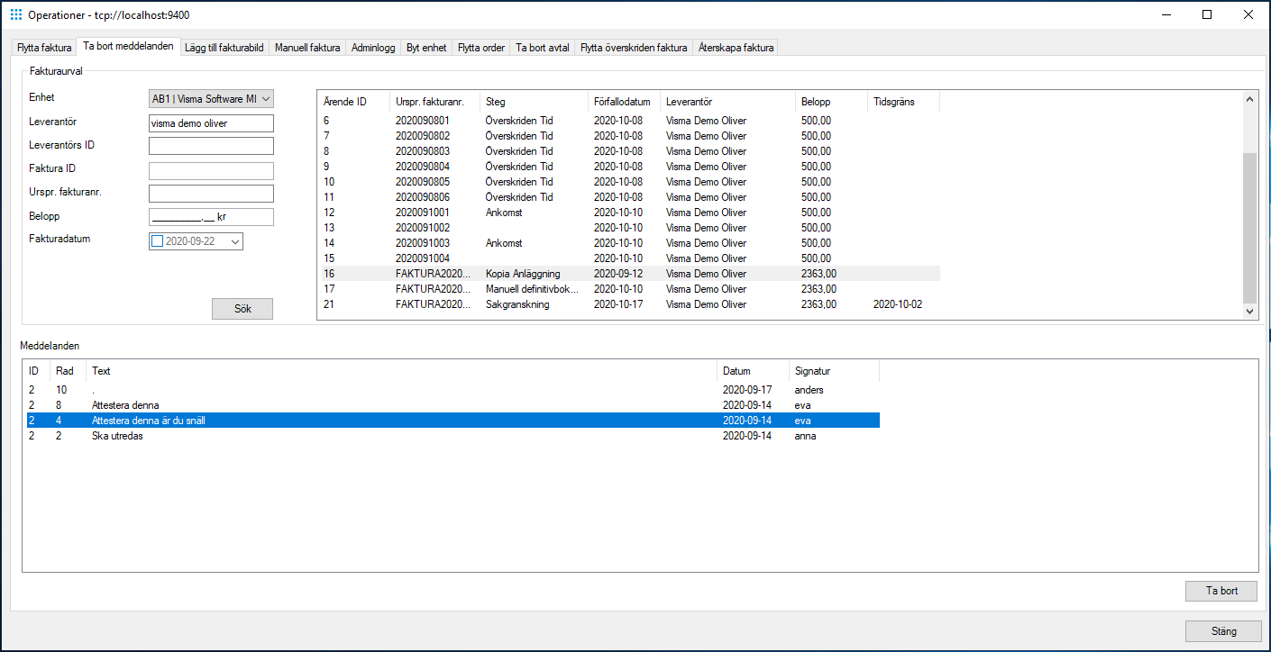1271x652 pixels.
Task: Click the Belopp amount field
Action: click(x=211, y=216)
